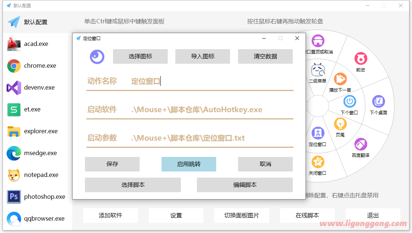Click the 前进 icon on the wheel
Viewport: 412px width, 233px height.
tap(361, 59)
